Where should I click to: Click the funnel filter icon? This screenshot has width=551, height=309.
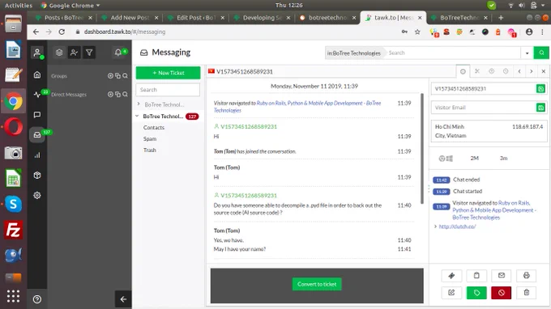[x=89, y=53]
